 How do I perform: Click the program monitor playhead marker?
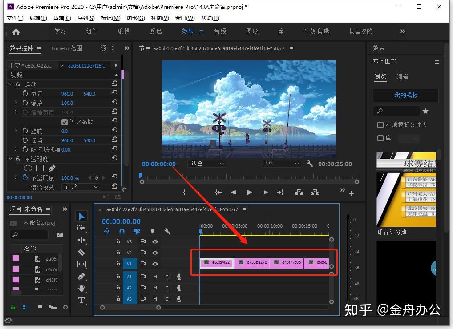140,175
